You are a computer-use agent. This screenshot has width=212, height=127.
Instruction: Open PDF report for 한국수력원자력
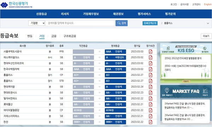(151, 69)
